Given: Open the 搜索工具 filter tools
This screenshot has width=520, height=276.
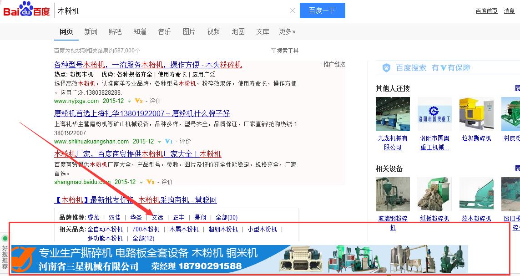Looking at the screenshot, I should point(285,51).
